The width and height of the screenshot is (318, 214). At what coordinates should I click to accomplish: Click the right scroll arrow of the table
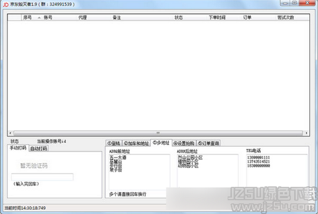click(306, 133)
